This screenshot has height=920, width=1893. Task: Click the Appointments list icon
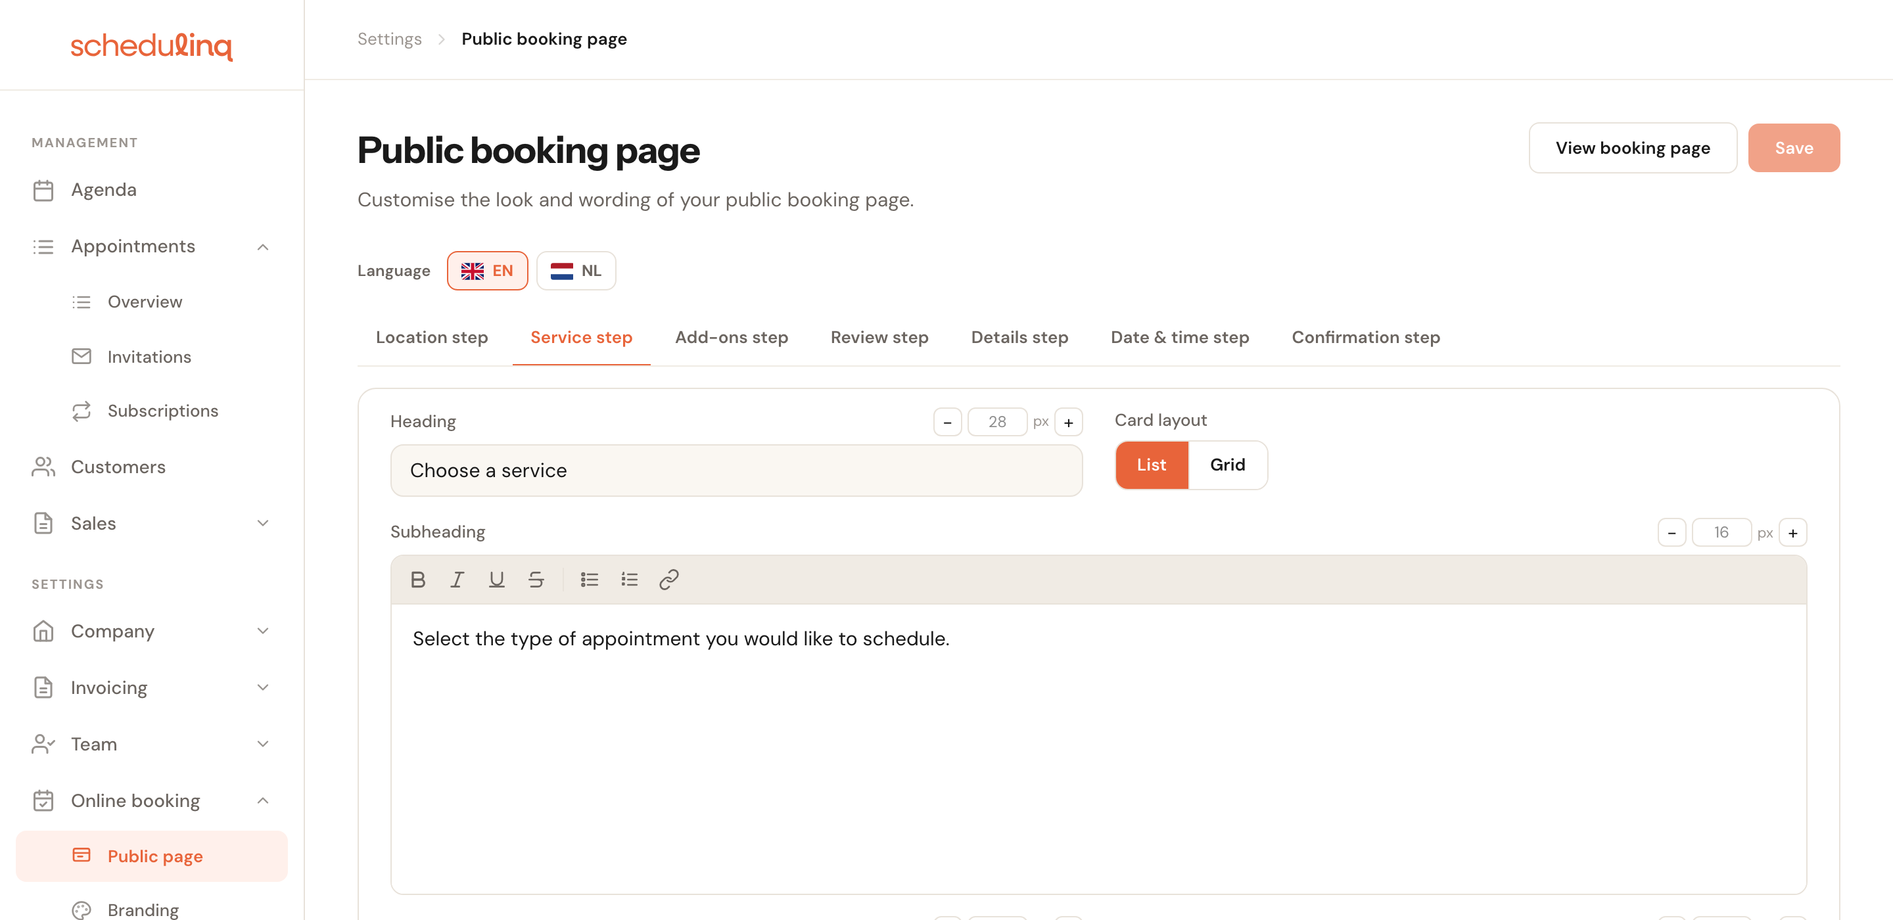point(43,247)
